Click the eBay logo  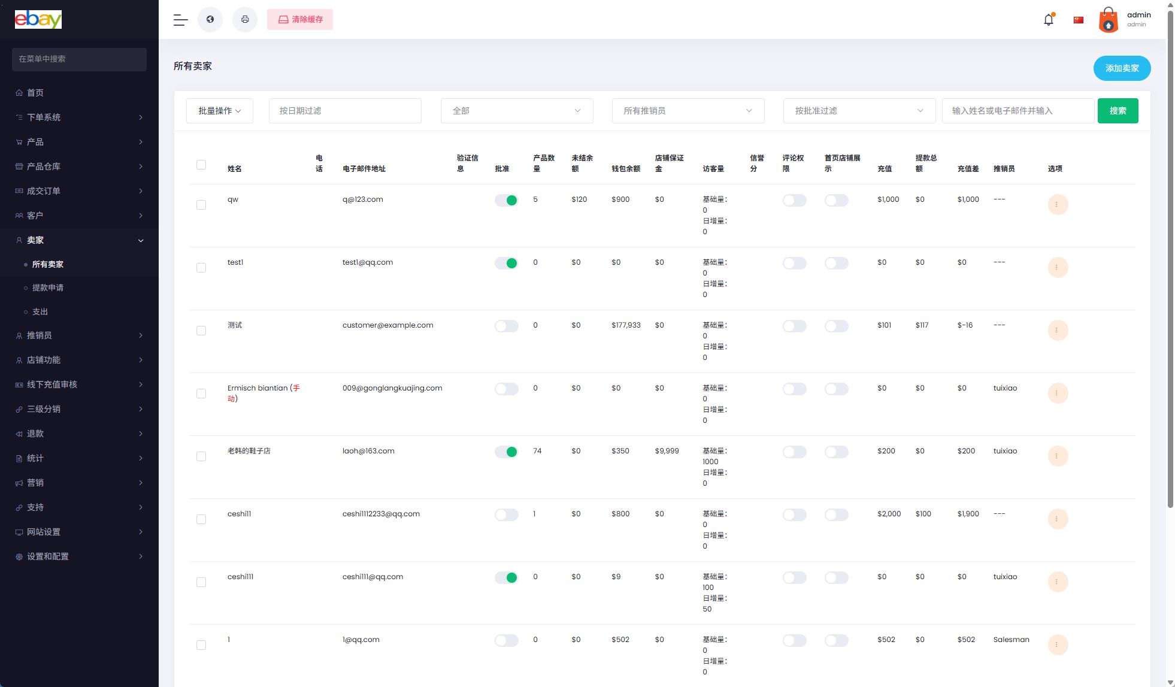click(x=38, y=19)
